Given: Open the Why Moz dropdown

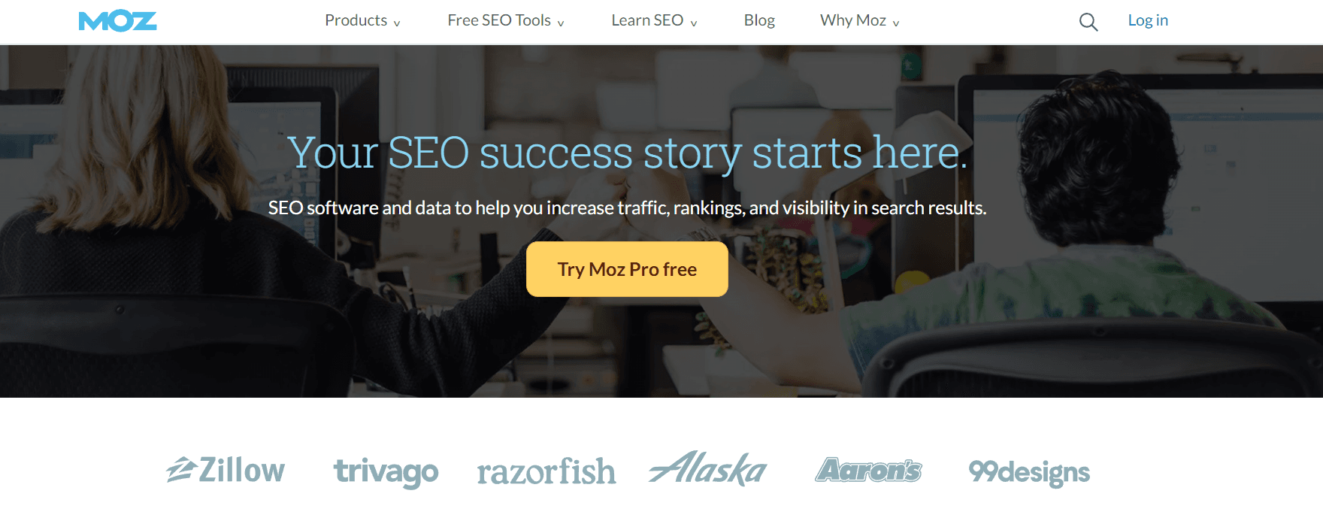Looking at the screenshot, I should pyautogui.click(x=859, y=21).
